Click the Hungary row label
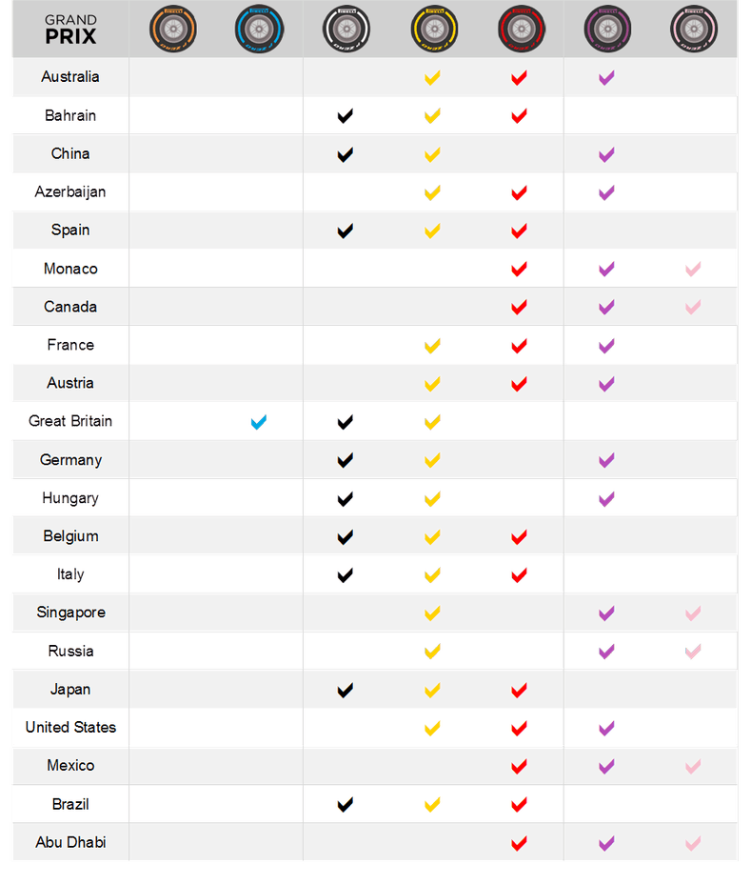 [x=70, y=498]
